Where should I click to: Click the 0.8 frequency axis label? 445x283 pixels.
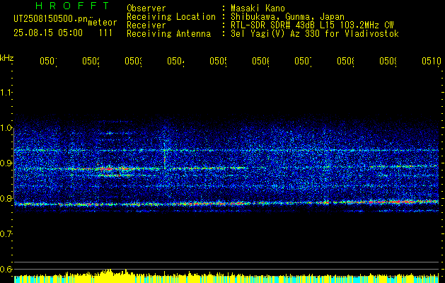coord(6,198)
